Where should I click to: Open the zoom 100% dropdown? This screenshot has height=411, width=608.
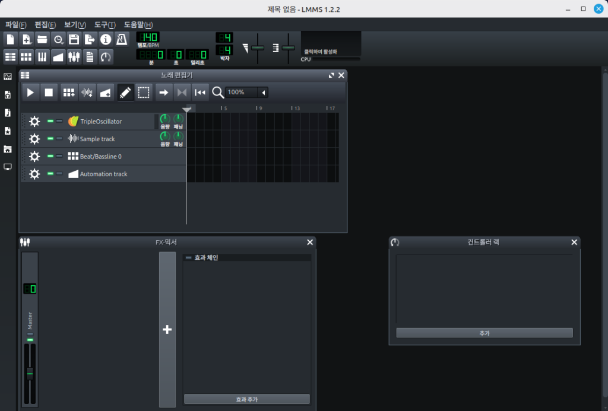coord(263,93)
